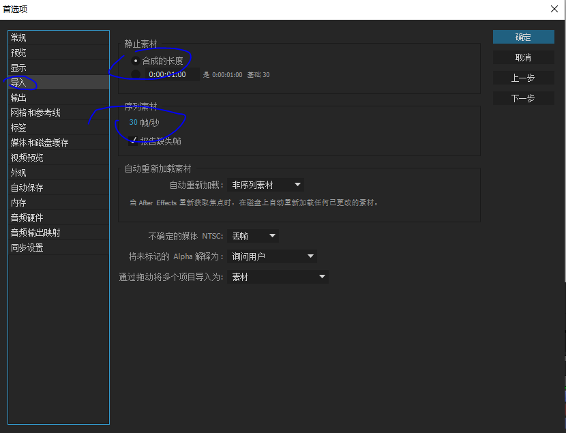Go to the previous page with 上一步
Viewport: 566px width, 433px height.
point(524,78)
